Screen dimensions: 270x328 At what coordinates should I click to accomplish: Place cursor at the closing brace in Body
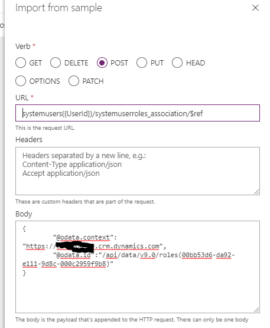[x=24, y=273]
